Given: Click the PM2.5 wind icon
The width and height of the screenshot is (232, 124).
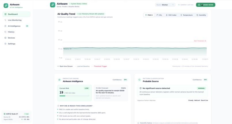Looking at the screenshot, I should (146, 15).
